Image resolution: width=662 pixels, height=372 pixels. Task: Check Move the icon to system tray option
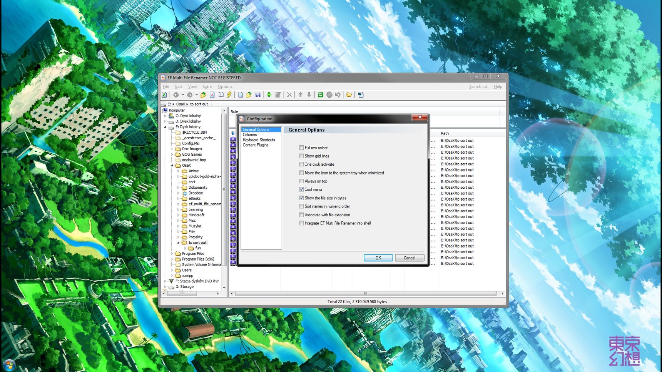(x=301, y=173)
